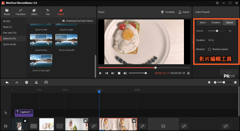Select Pan only (12) category
Screen dimensions: 240x131
coord(10,33)
